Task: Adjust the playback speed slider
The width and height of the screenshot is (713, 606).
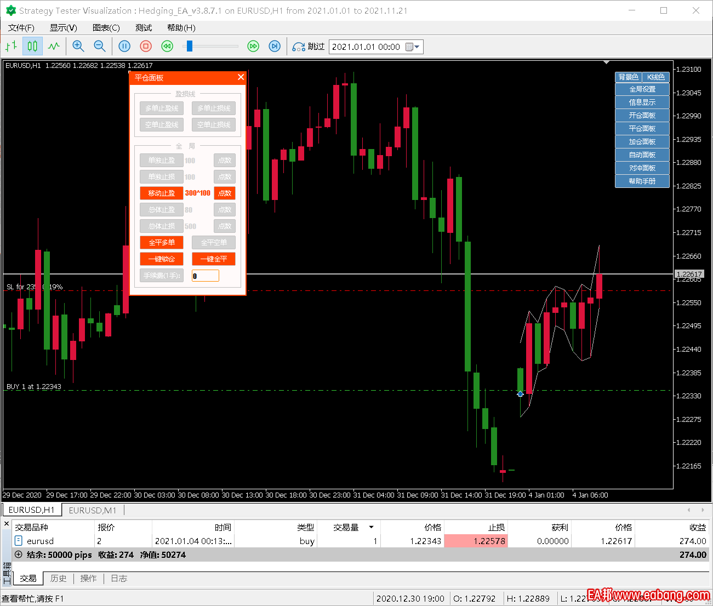Action: 190,47
